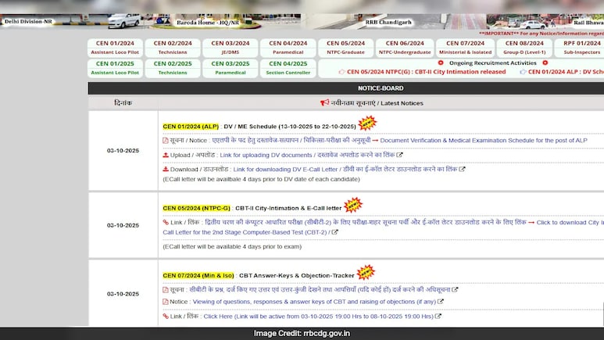Viewport: 604px width, 340px height.
Task: Open the CEN 05/2024 NTPC-Graduate tab
Action: [345, 48]
